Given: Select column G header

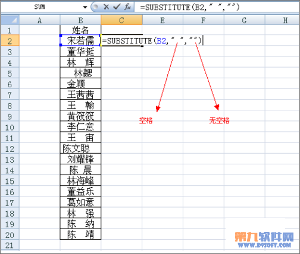Looking at the screenshot, I should [x=244, y=20].
